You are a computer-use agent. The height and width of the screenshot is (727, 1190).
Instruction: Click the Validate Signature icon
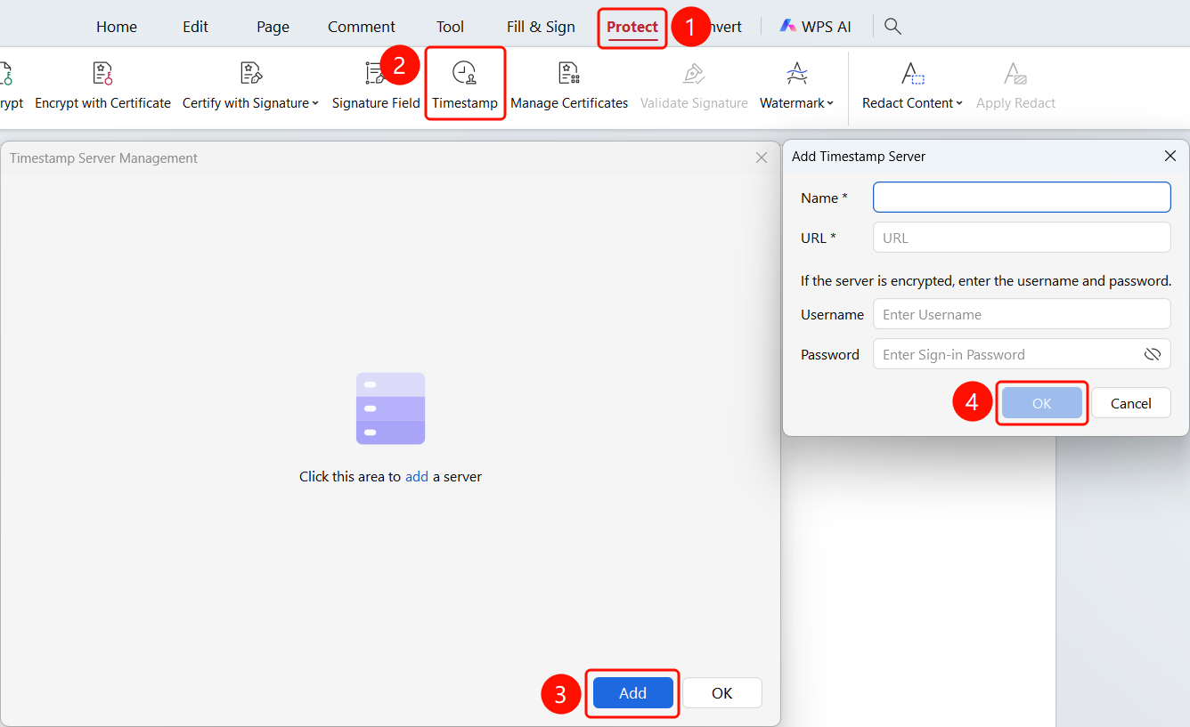[x=694, y=74]
